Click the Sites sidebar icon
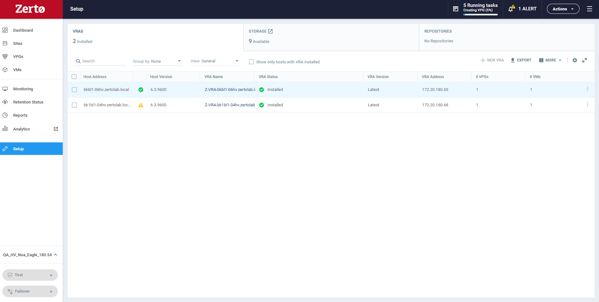 point(5,43)
